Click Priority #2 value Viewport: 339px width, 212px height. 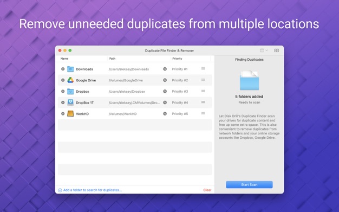pos(180,80)
